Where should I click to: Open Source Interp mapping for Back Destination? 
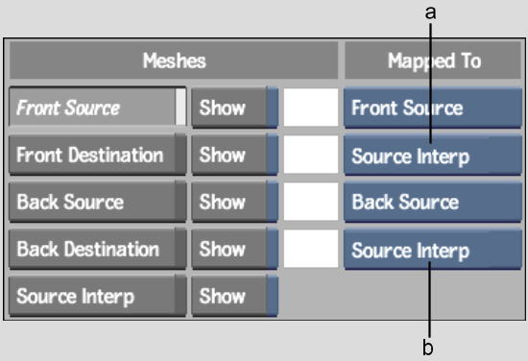pos(433,249)
